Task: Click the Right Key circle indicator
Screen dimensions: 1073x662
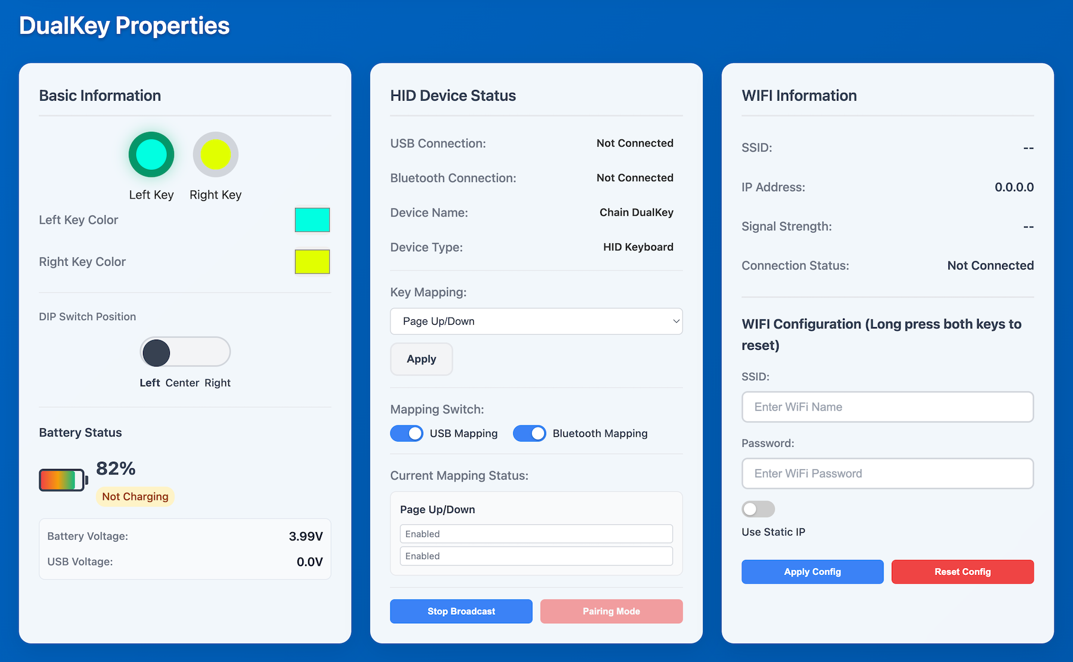Action: tap(215, 154)
